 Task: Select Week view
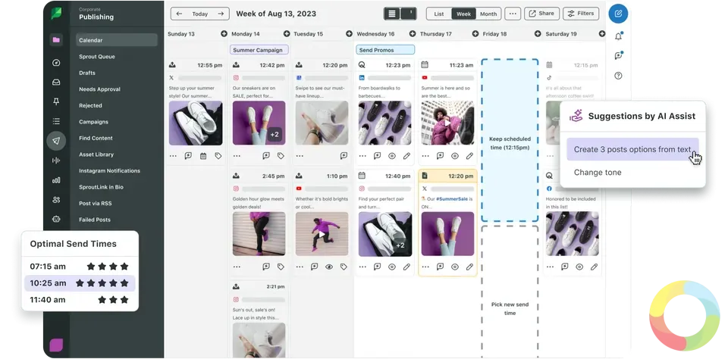tap(463, 14)
